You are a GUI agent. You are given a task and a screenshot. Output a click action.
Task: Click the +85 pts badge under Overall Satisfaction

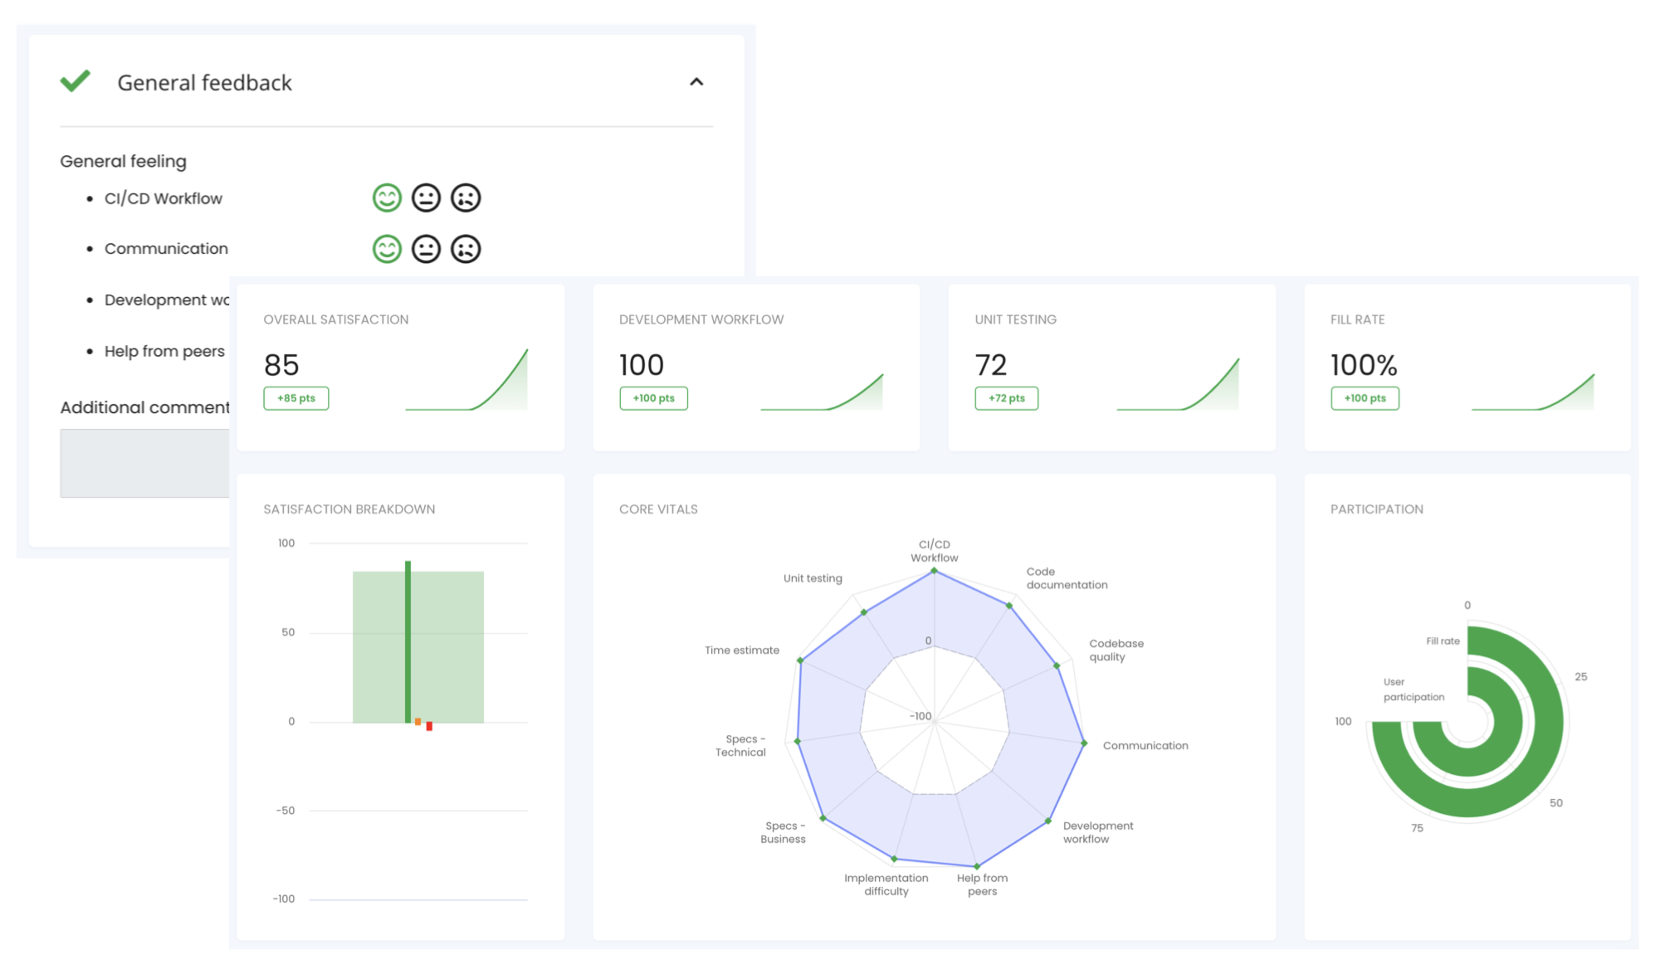click(x=296, y=398)
